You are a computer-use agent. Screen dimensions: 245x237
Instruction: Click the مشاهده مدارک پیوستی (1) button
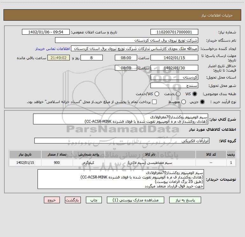pos(136,200)
